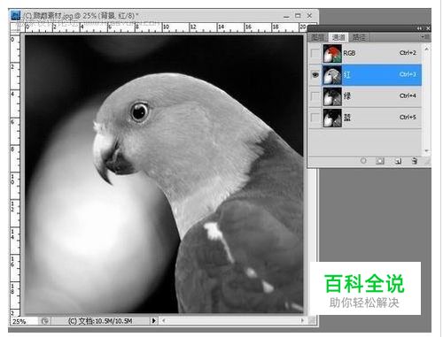443x337 pixels.
Task: Click the status bar preview icon next to 25%
Action: click(44, 320)
